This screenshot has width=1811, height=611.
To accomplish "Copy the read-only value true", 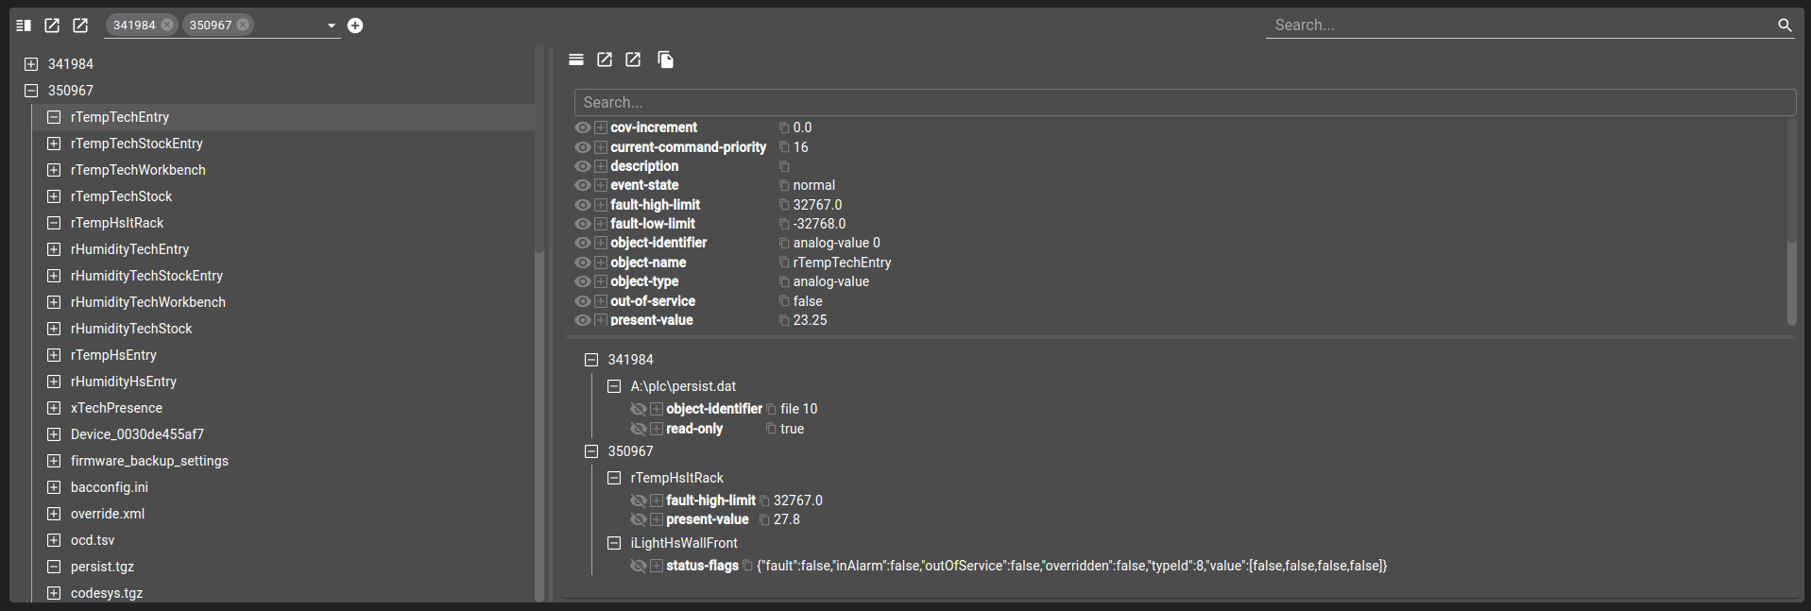I will point(771,429).
